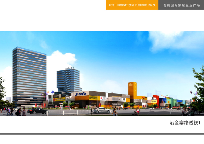Click the black sedan in the rendering
The width and height of the screenshot is (204, 144).
(x=38, y=111)
